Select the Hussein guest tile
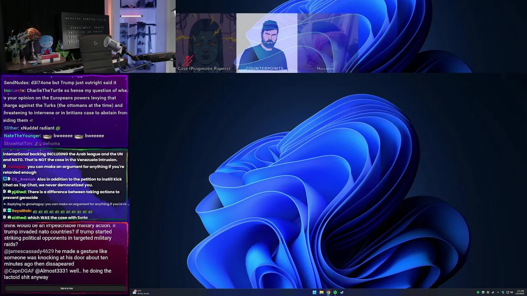The width and height of the screenshot is (527, 296). pos(328,43)
